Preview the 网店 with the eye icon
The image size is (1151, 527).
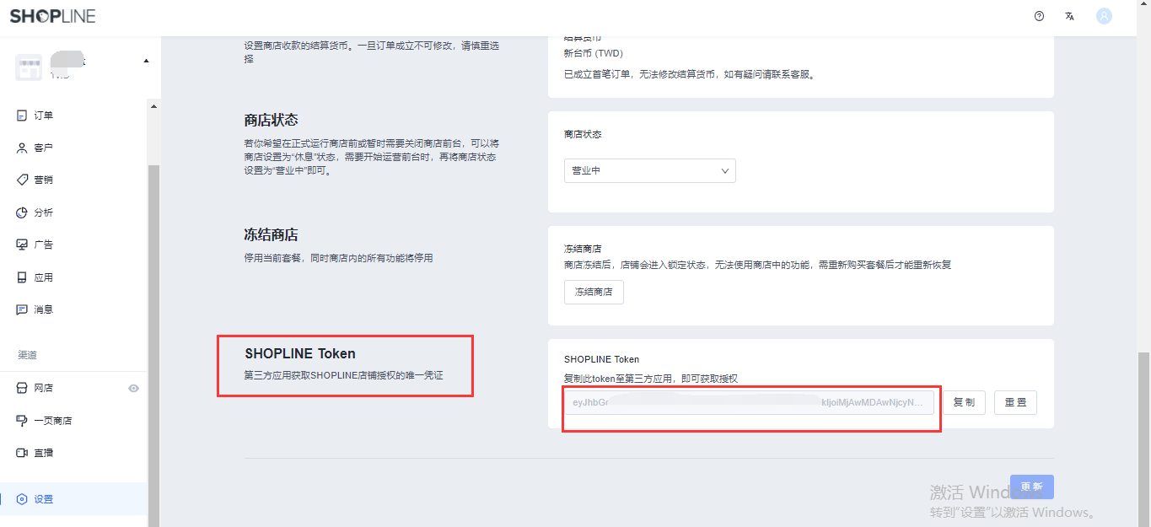tap(133, 388)
